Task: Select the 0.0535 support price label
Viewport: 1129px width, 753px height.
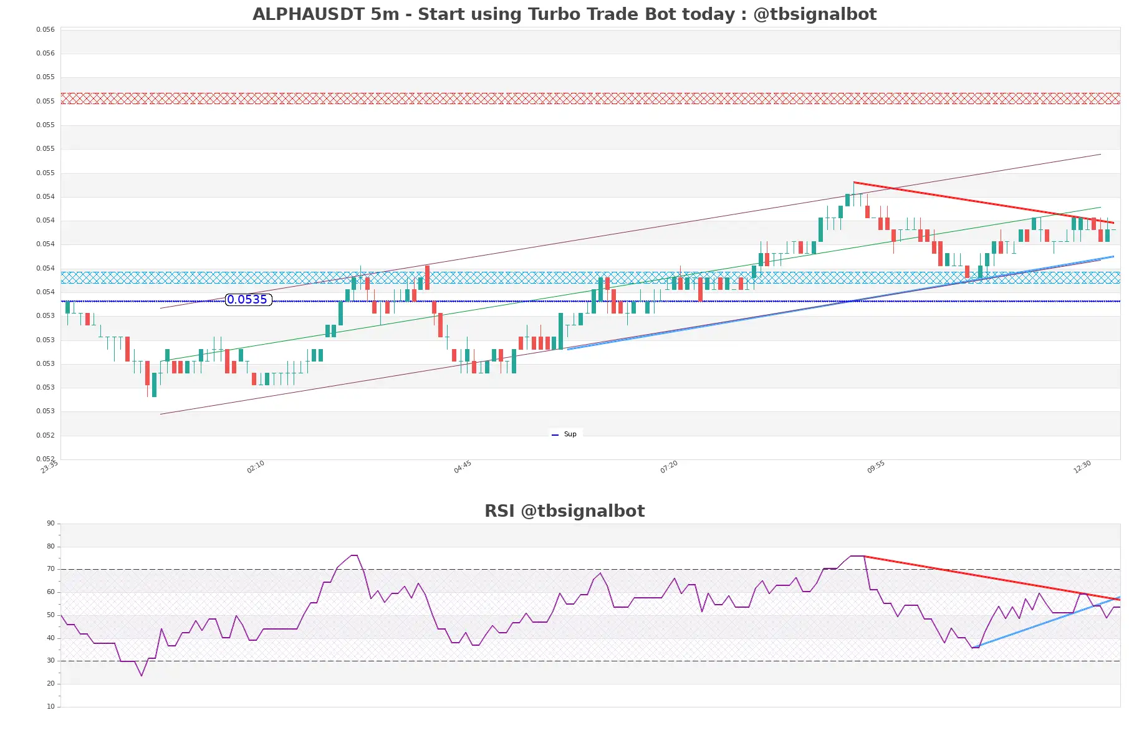Action: [247, 300]
